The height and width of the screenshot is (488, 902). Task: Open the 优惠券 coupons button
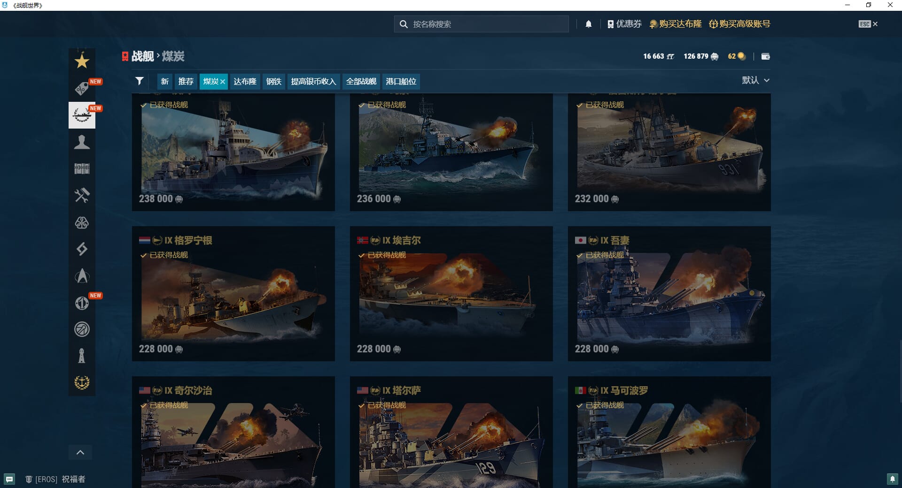624,24
